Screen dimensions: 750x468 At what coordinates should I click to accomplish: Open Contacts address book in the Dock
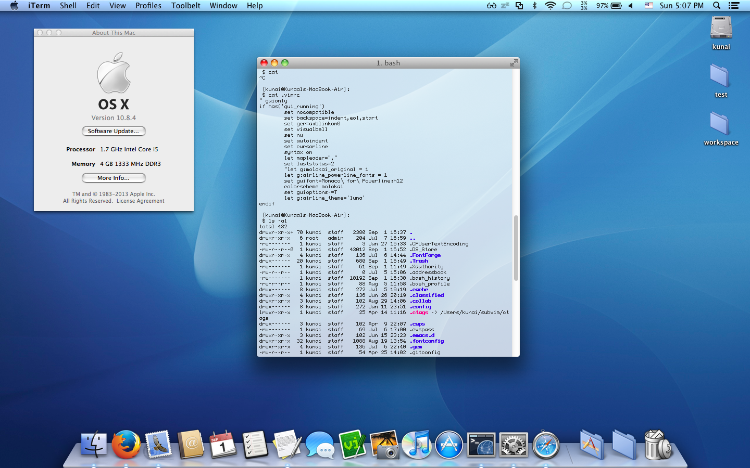(x=191, y=445)
